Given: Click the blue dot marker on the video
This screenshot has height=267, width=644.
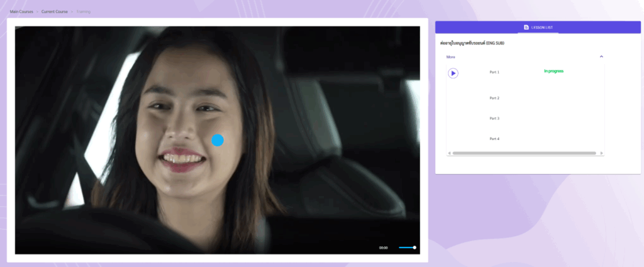Looking at the screenshot, I should tap(218, 140).
